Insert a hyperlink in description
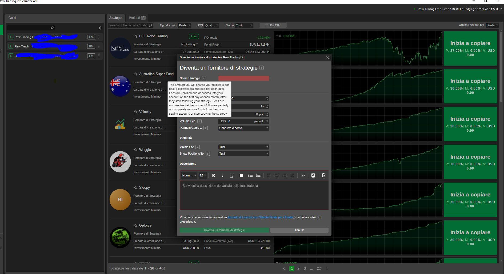Viewport: 504px width, 274px height. [x=303, y=175]
